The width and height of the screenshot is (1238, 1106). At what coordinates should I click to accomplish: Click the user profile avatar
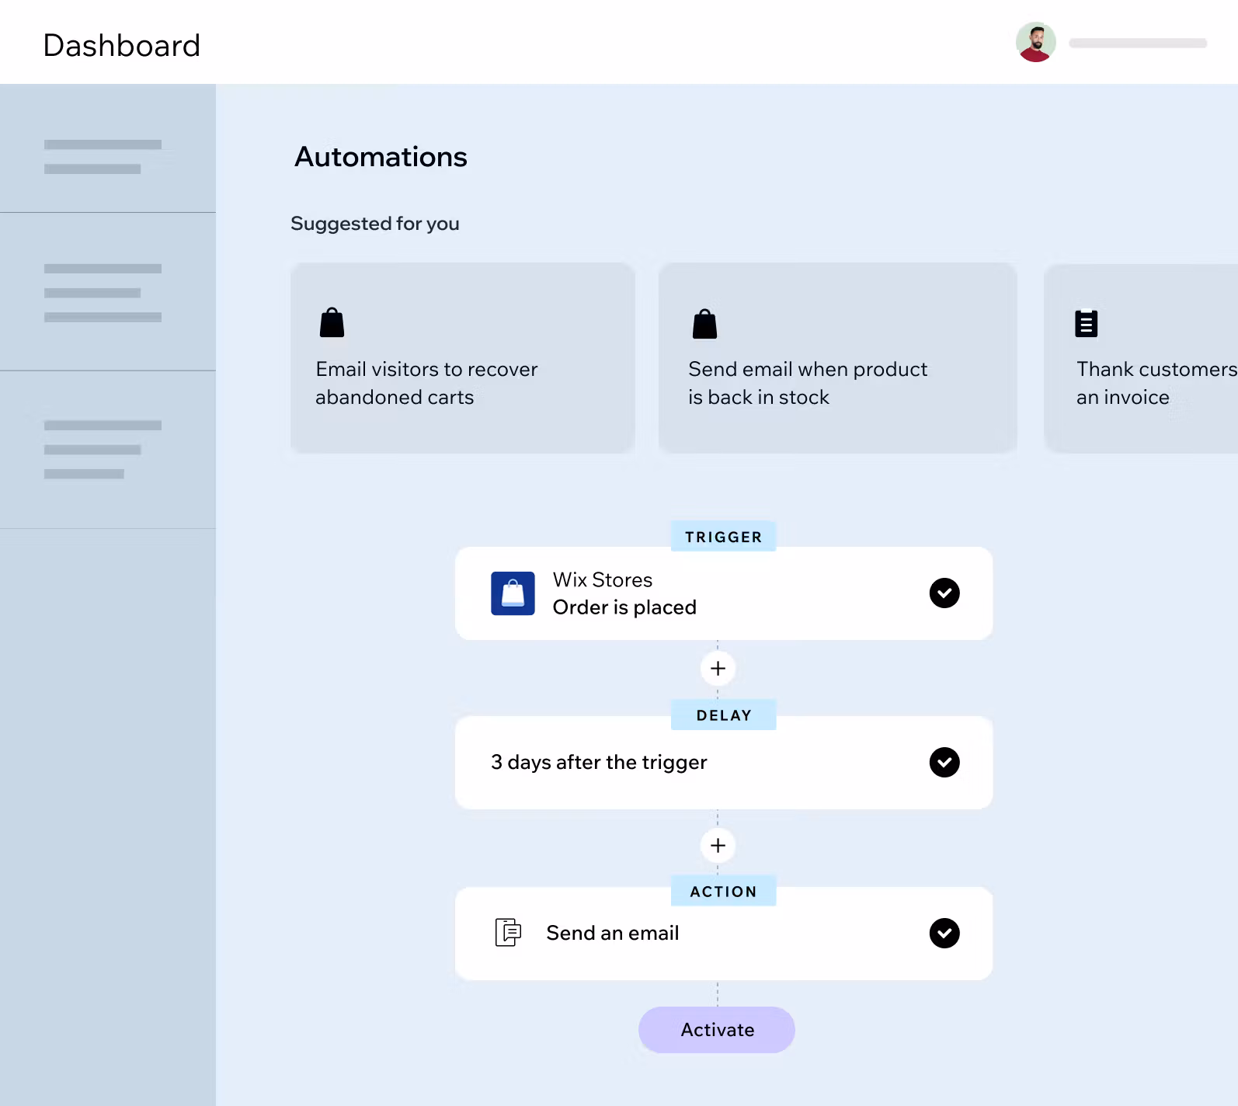1035,43
